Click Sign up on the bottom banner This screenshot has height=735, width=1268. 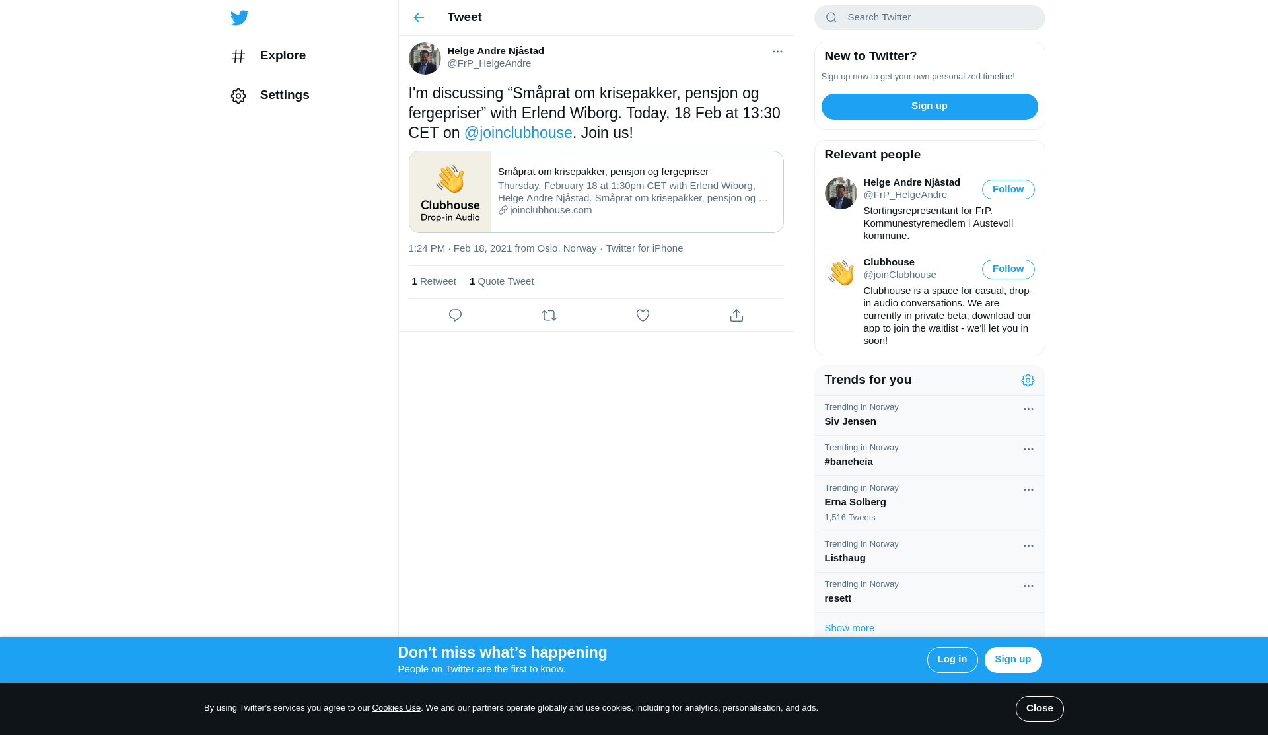coord(1012,660)
